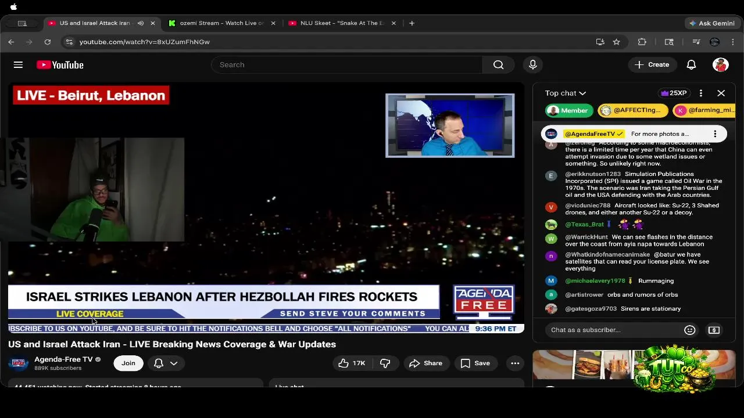Click the live stream video player
744x418 pixels.
click(266, 207)
